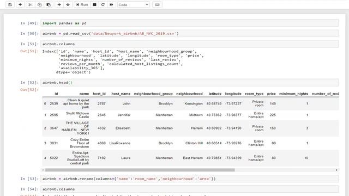The width and height of the screenshot is (349, 196).
Task: Click host name 'Jennifer' cell
Action: pyautogui.click(x=124, y=115)
